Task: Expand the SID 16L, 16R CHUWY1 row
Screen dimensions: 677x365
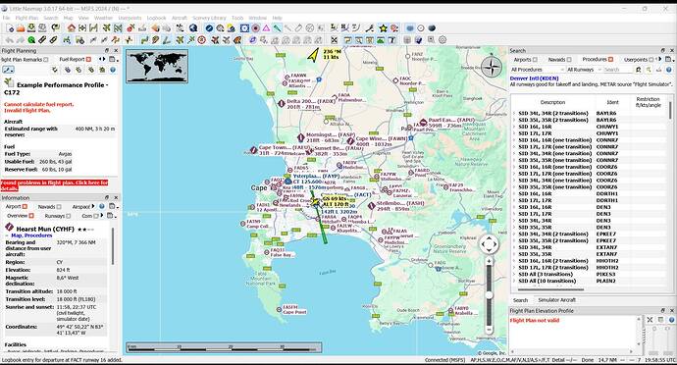Action: 514,127
